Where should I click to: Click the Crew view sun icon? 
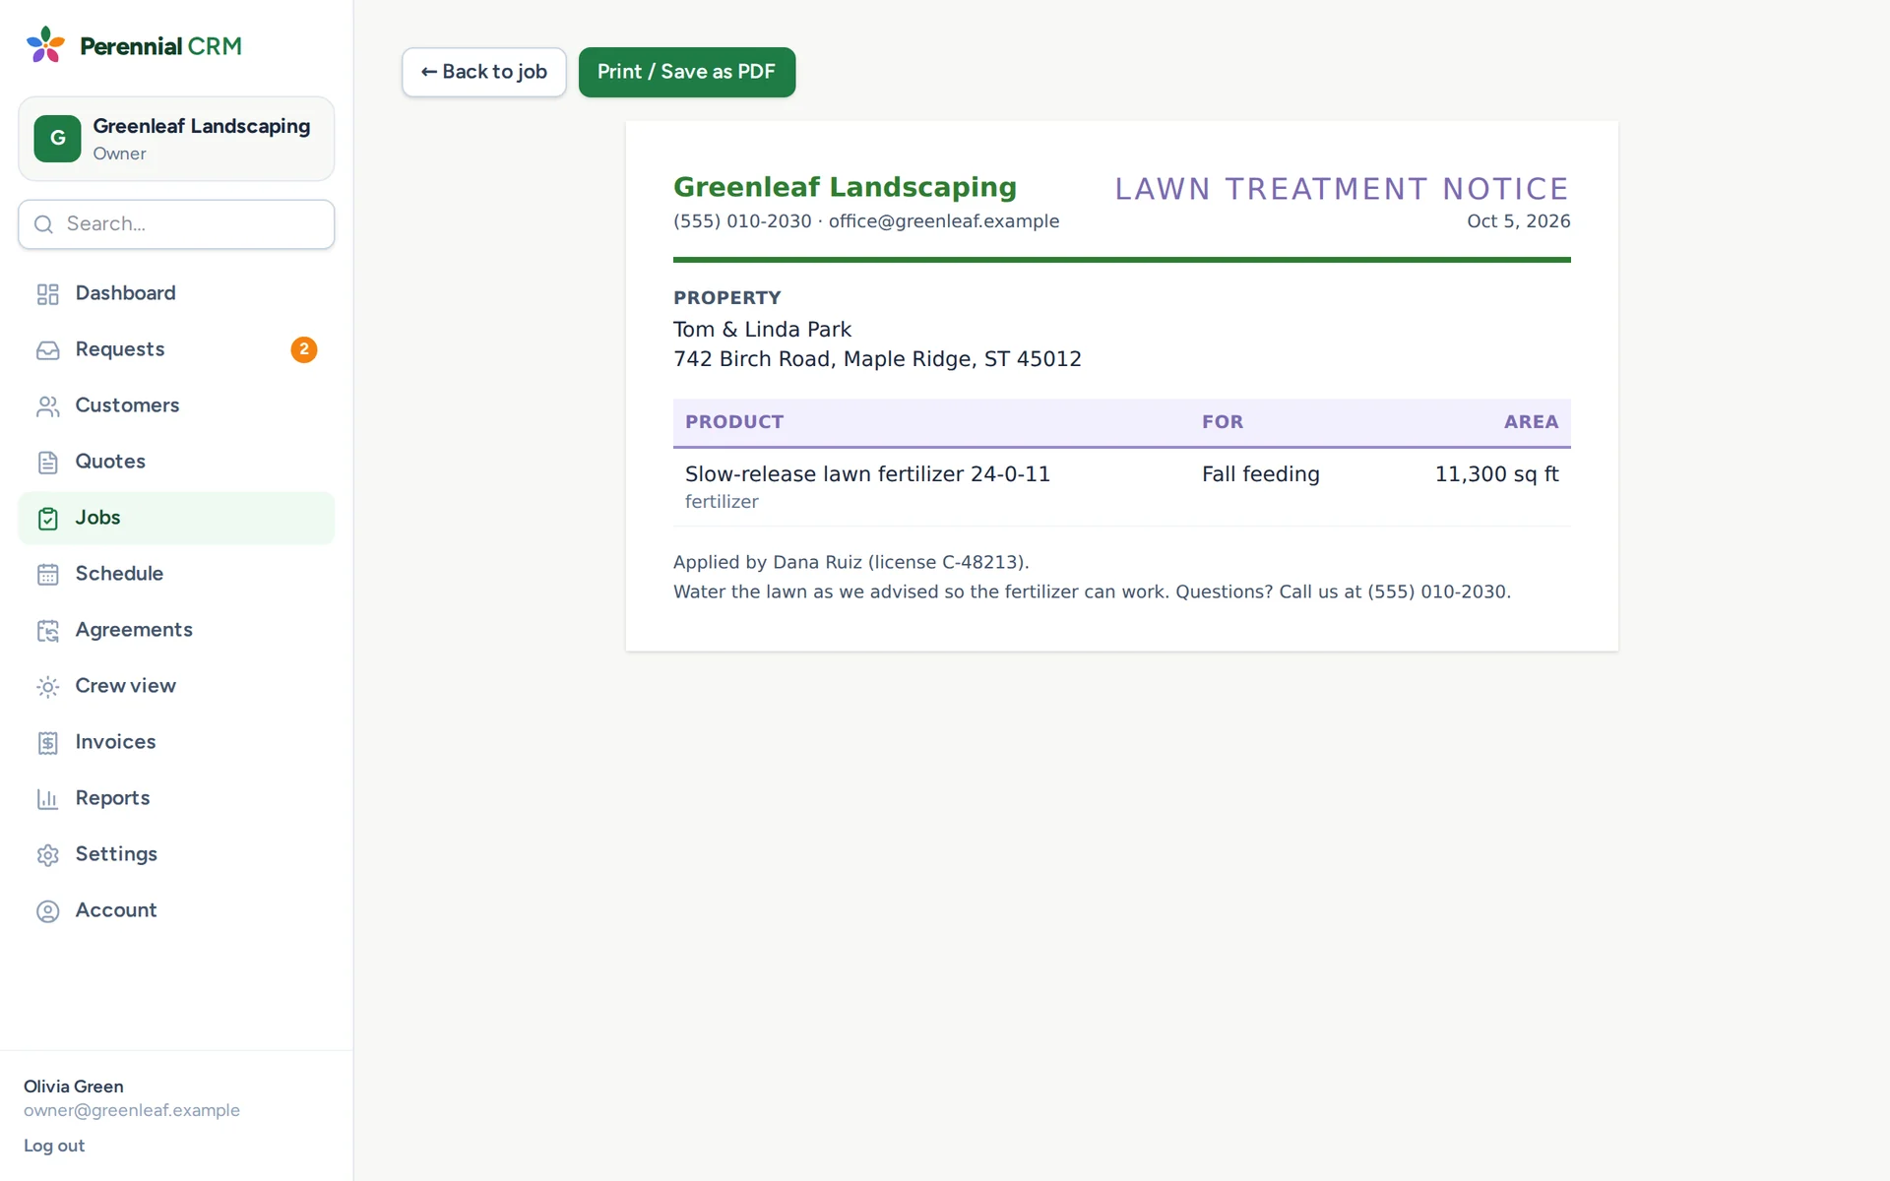pos(47,687)
